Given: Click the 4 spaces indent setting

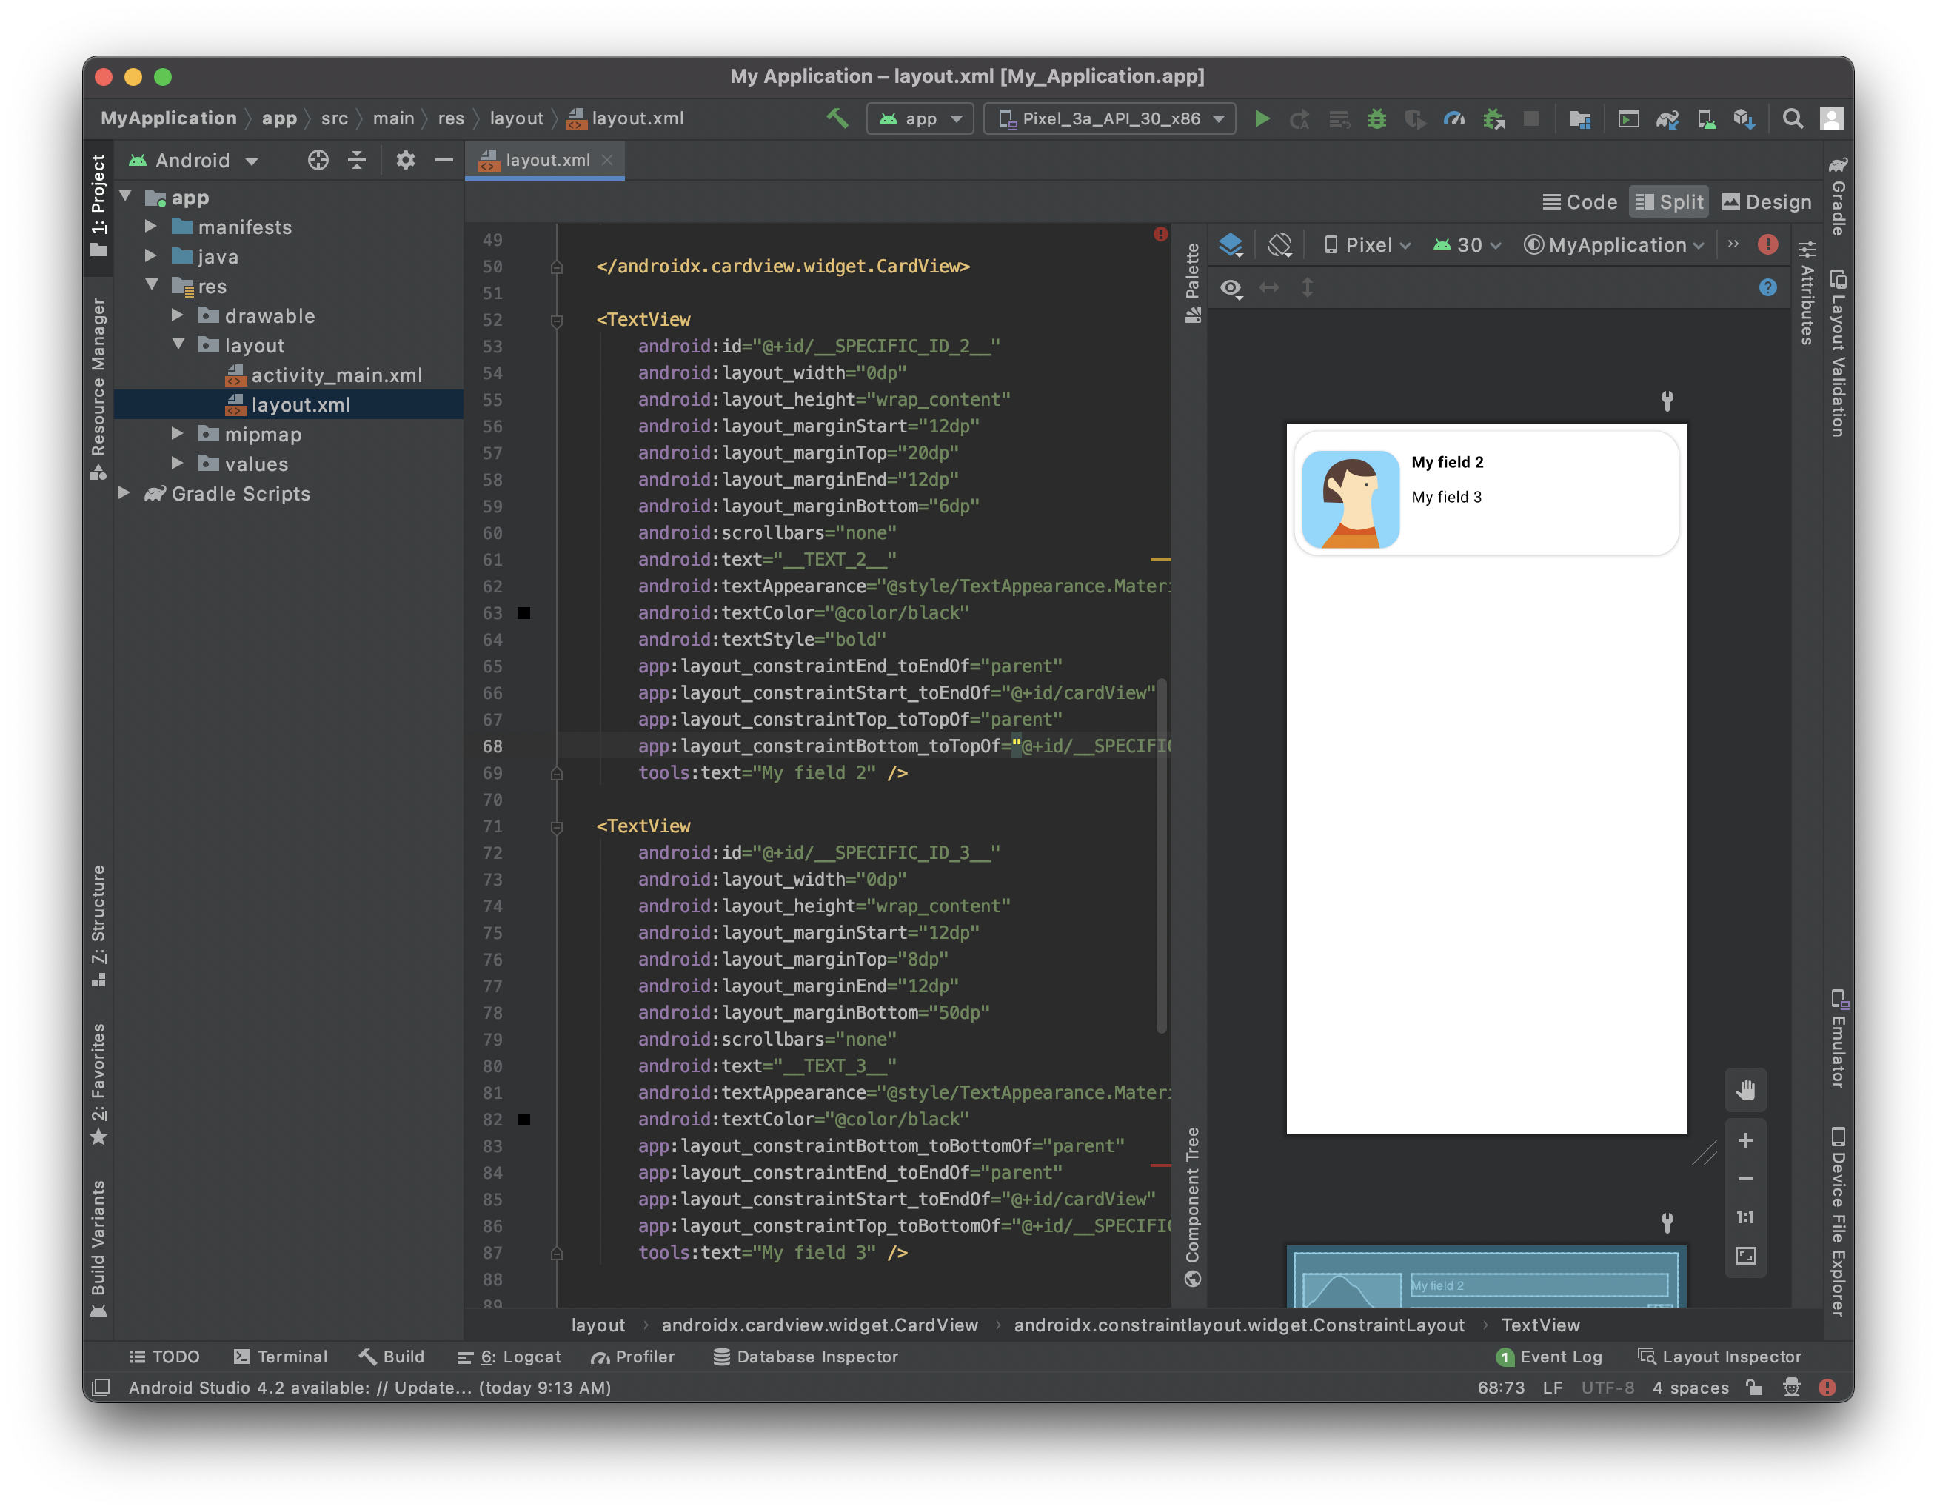Looking at the screenshot, I should (x=1690, y=1388).
